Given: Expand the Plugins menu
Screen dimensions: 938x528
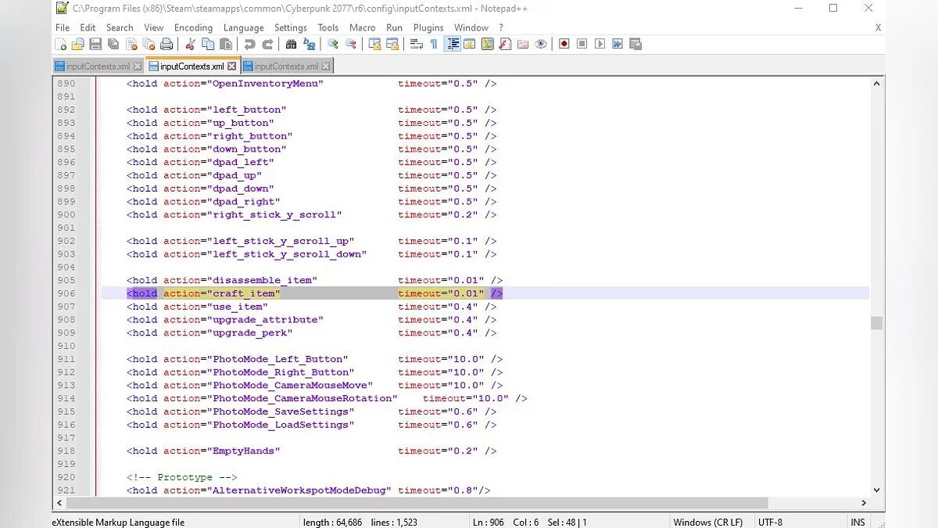Looking at the screenshot, I should pos(428,27).
